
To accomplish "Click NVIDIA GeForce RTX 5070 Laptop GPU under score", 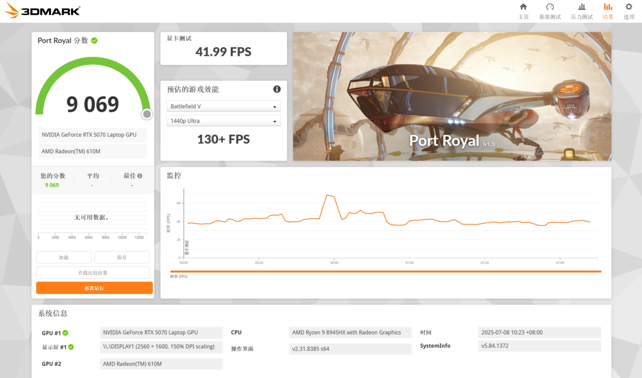I will coord(93,135).
